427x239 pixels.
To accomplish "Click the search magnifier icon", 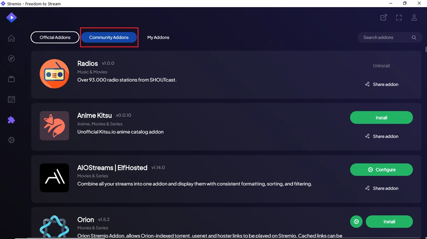I will (414, 38).
